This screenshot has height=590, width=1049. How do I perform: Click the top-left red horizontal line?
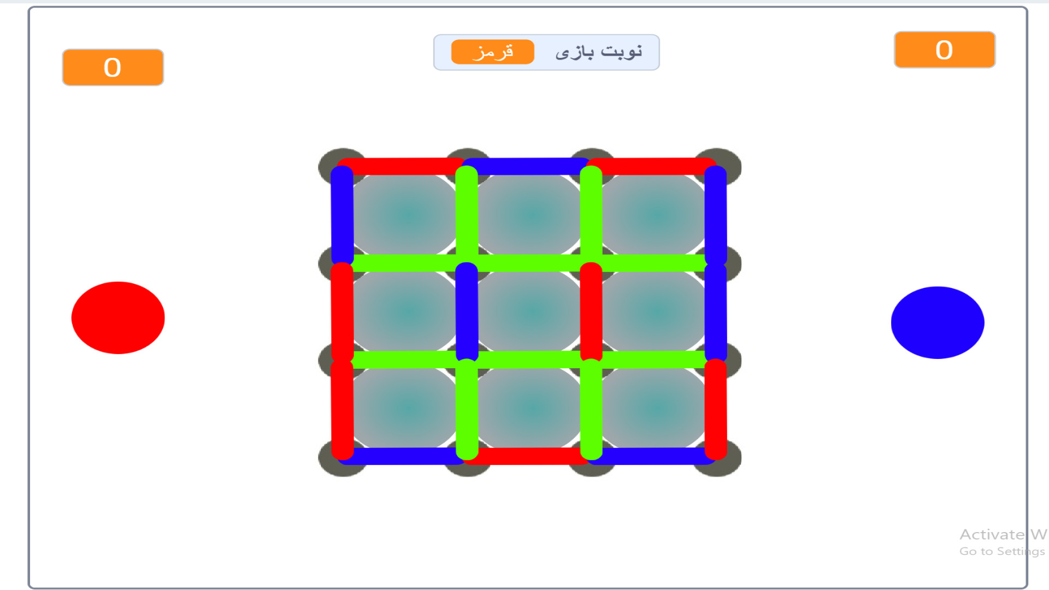tap(403, 166)
